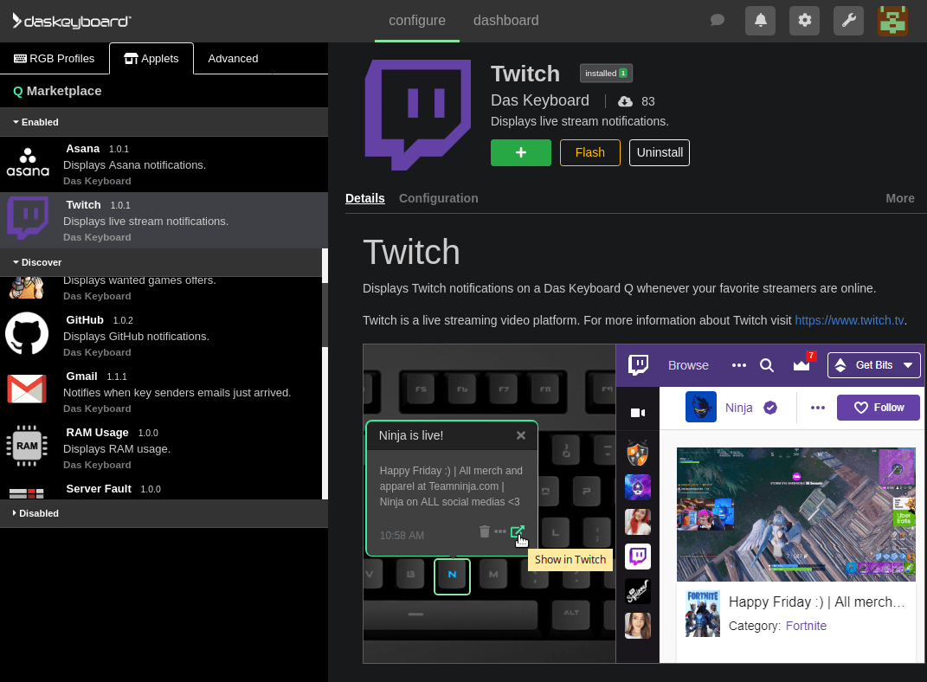Click the Asana applet icon

(x=28, y=163)
